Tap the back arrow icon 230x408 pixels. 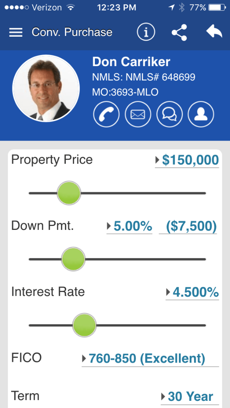click(x=214, y=32)
